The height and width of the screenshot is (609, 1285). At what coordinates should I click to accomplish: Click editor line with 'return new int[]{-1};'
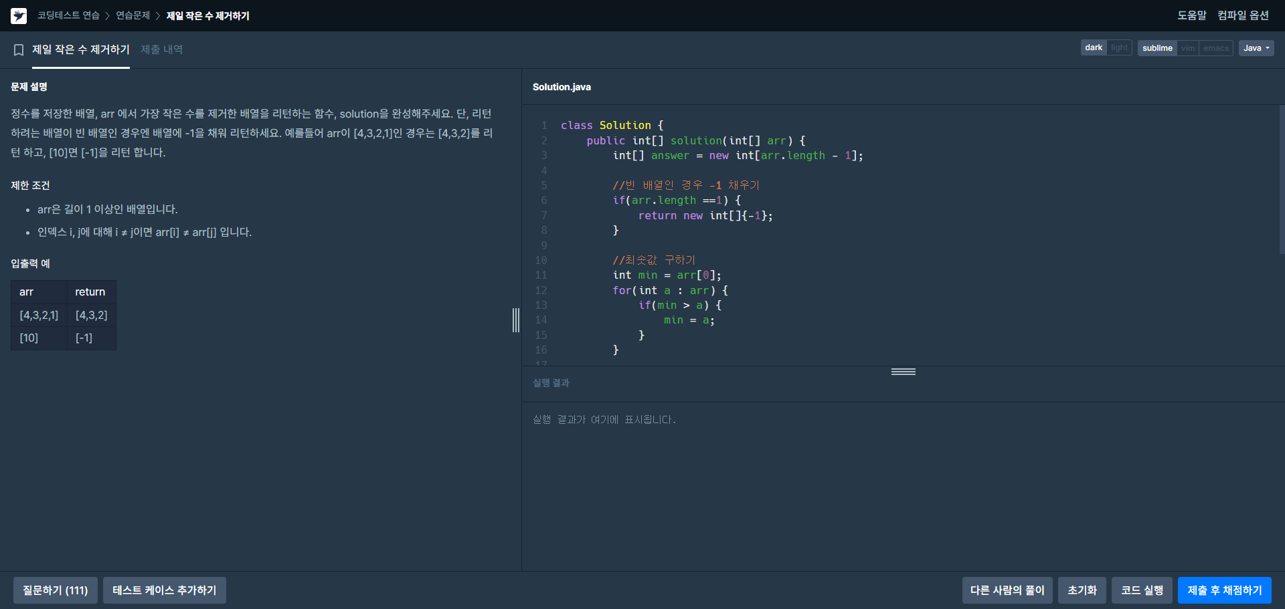pyautogui.click(x=705, y=215)
